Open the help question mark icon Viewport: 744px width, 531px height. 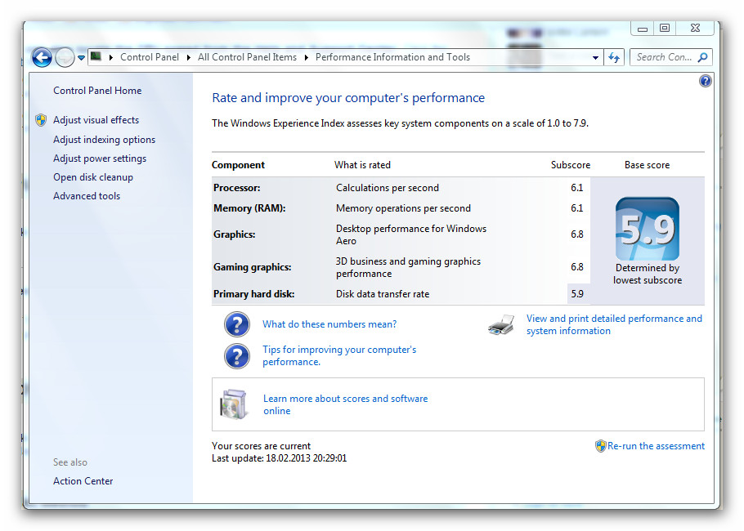[705, 81]
